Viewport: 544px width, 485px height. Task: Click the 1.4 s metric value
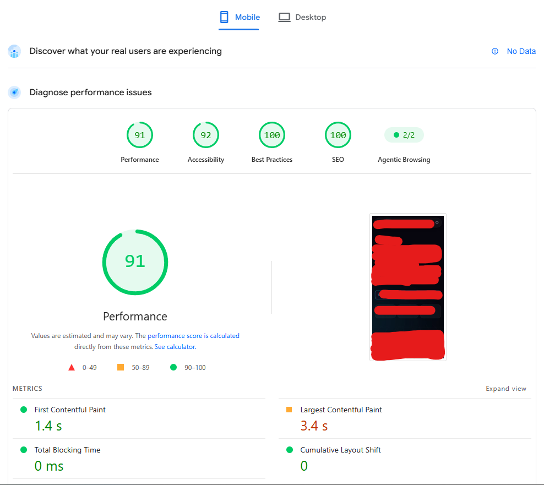click(48, 426)
